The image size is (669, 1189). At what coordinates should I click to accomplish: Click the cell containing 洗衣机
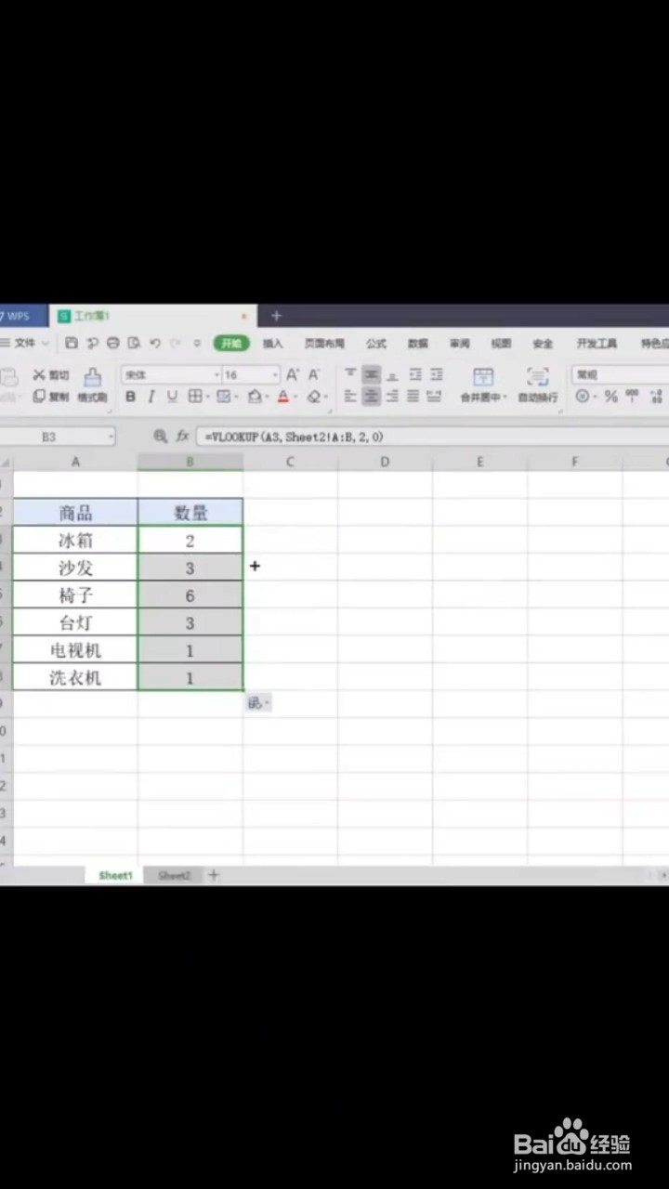(x=75, y=677)
